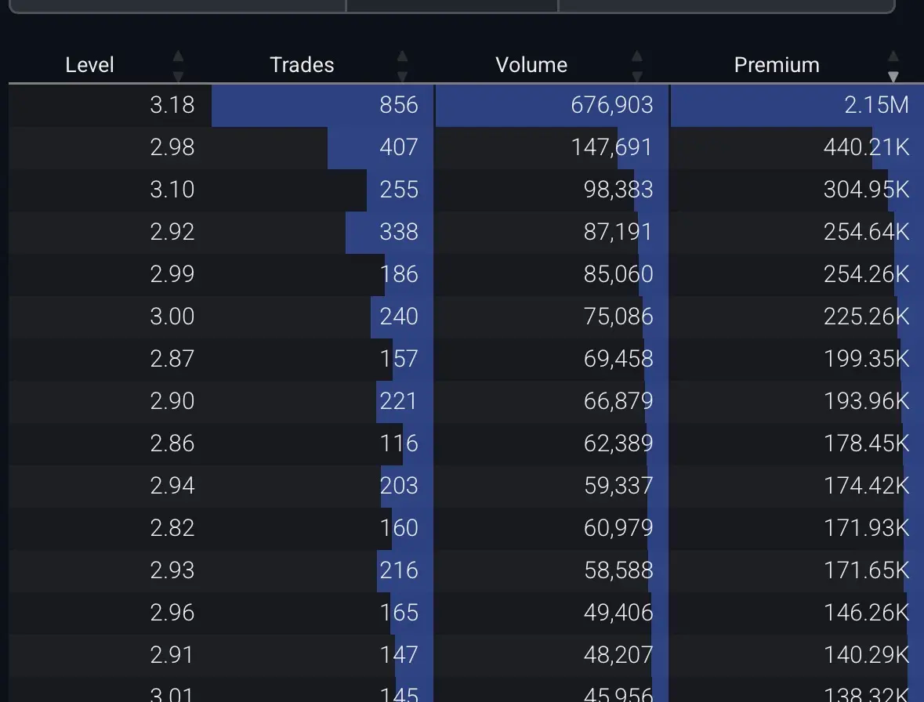Image resolution: width=924 pixels, height=702 pixels.
Task: Click the 49,406 volume value
Action: [618, 613]
